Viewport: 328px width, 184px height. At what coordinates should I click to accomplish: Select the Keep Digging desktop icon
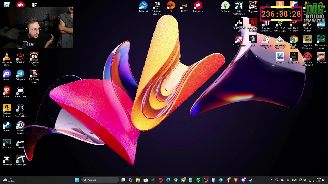click(20, 161)
